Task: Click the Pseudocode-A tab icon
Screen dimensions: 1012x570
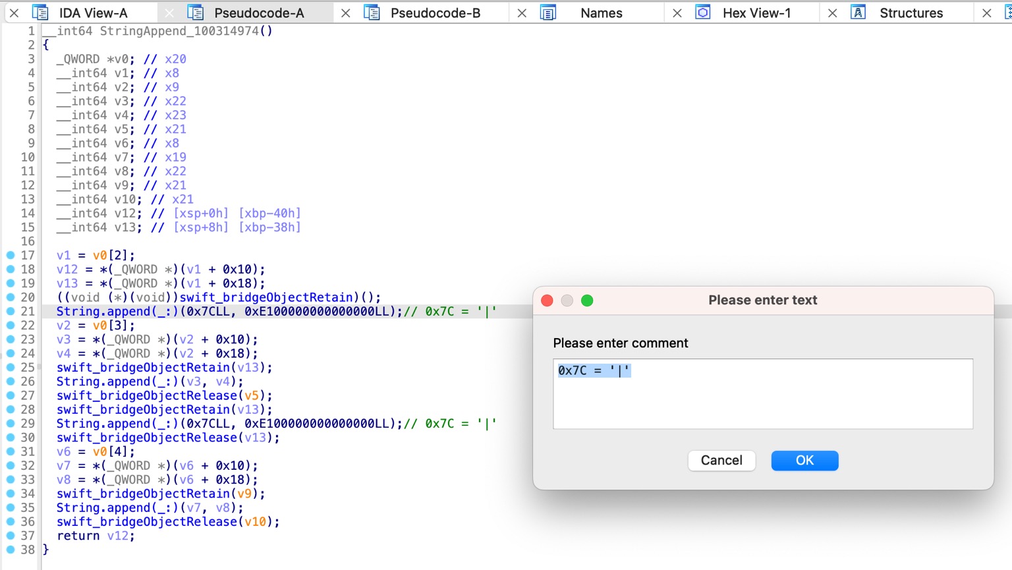Action: [x=195, y=13]
